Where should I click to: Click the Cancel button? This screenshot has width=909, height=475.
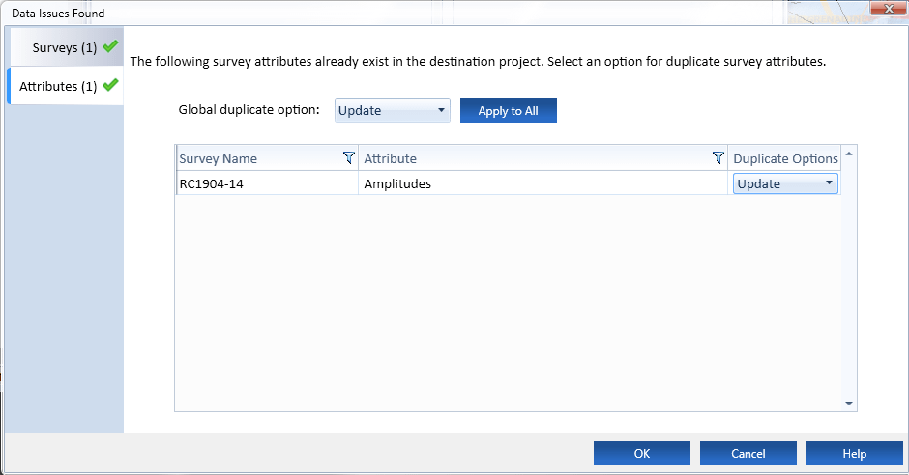point(748,454)
